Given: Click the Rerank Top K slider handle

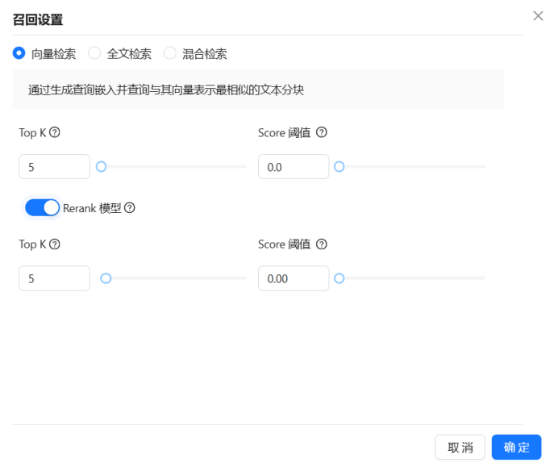Looking at the screenshot, I should (x=105, y=278).
